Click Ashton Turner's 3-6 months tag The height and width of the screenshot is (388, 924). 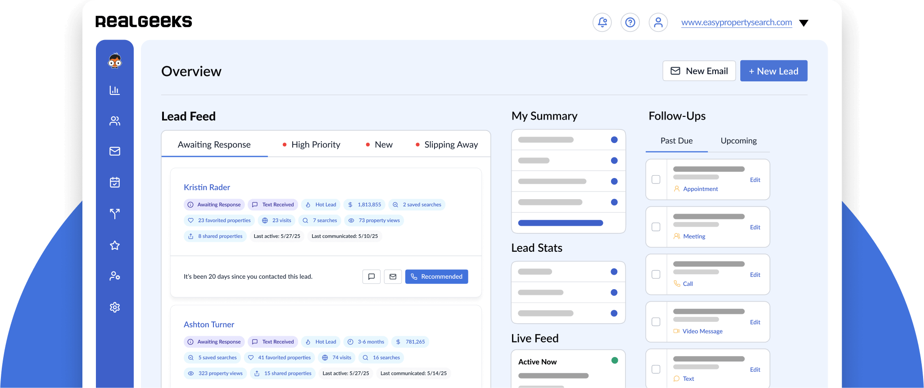click(x=366, y=342)
